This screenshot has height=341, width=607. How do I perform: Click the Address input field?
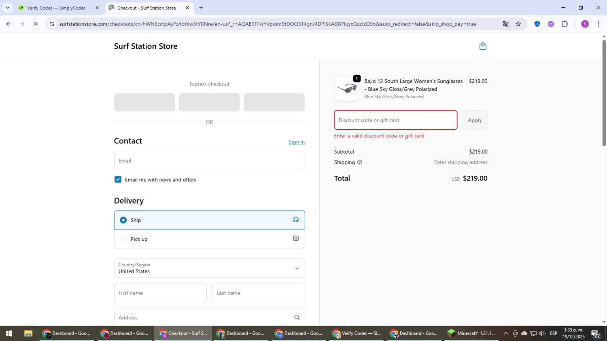click(209, 318)
